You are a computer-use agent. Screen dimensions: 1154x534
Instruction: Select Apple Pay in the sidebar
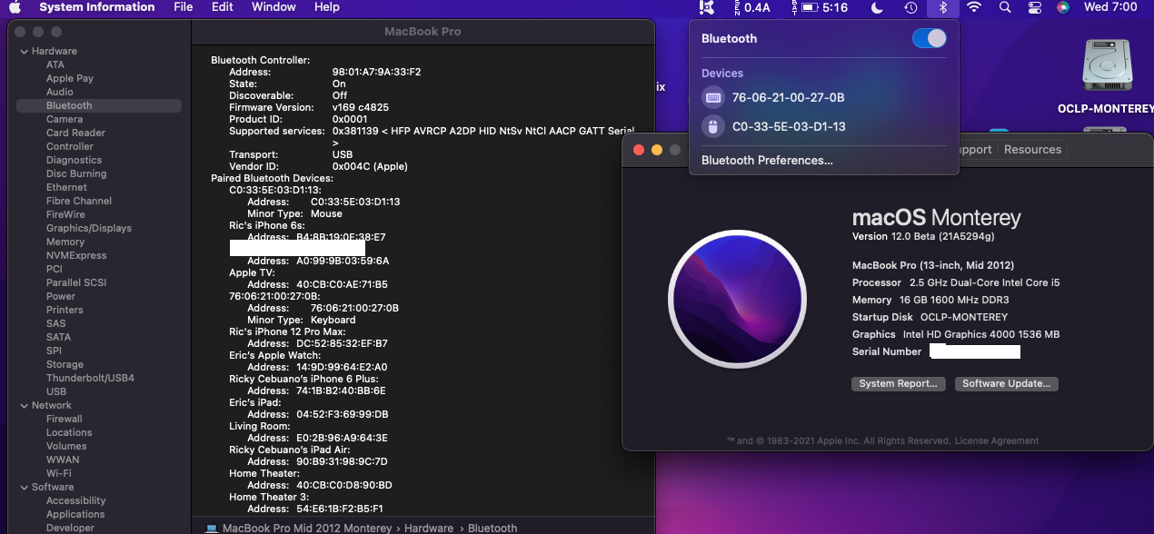click(x=70, y=78)
